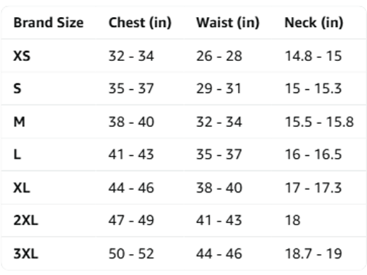This screenshot has height=275, width=367.
Task: Click chest value 50 - 52
Action: 131,254
